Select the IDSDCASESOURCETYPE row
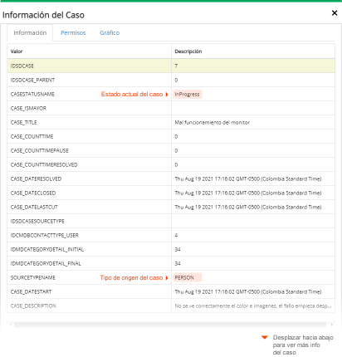This screenshot has height=357, width=342. [171, 221]
